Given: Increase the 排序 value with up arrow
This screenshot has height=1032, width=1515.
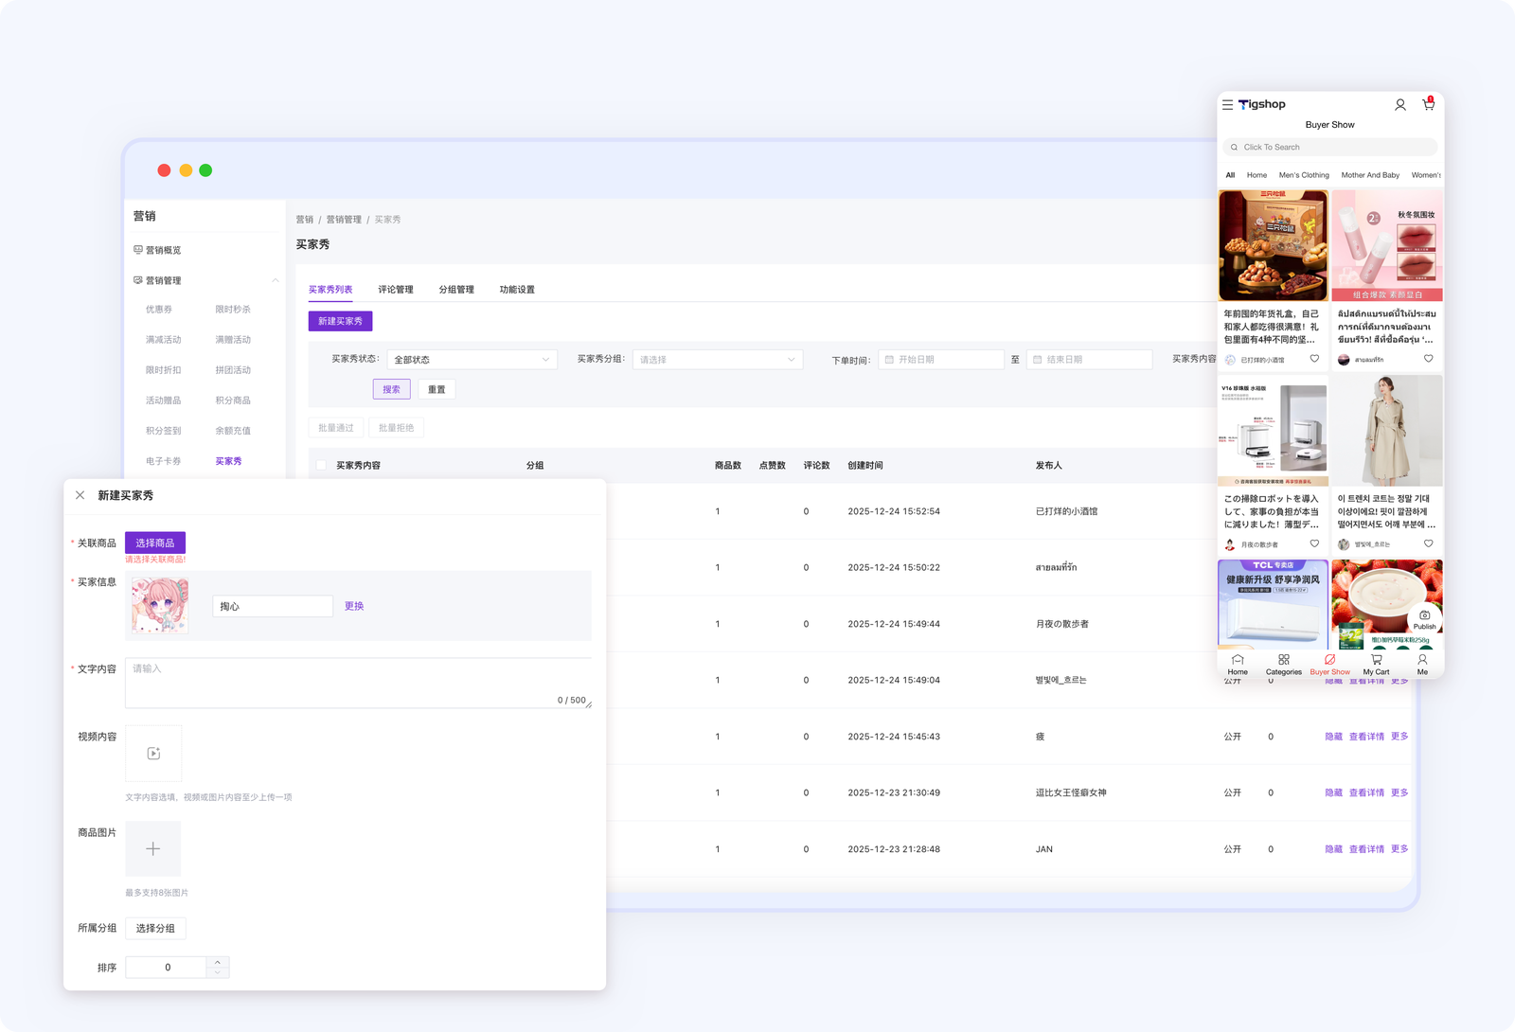Looking at the screenshot, I should (218, 962).
